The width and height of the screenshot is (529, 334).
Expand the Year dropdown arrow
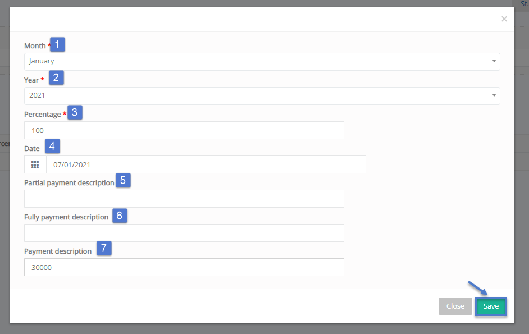(x=494, y=95)
